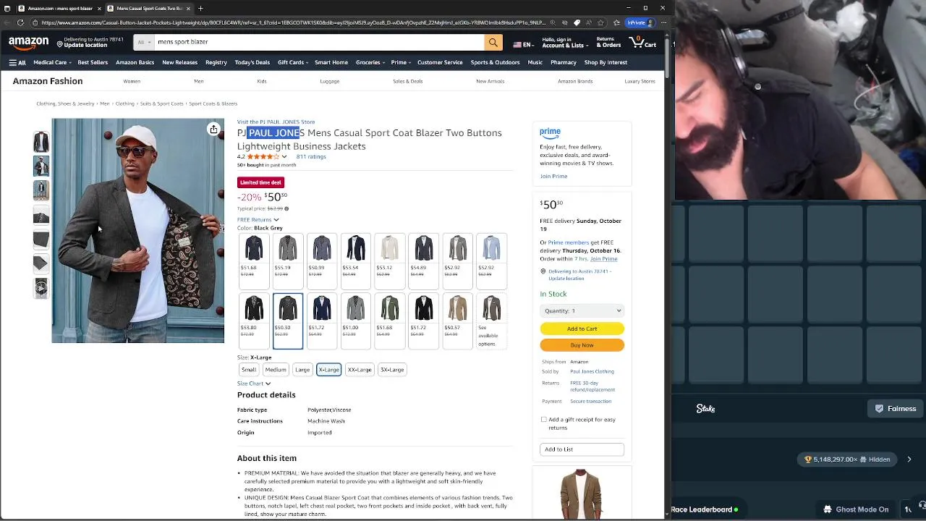Select size Small
The image size is (926, 521).
(249, 370)
